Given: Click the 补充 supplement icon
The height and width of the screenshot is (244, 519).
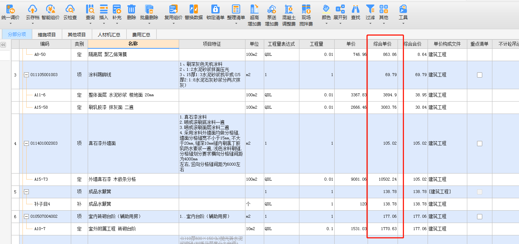Looking at the screenshot, I should pos(117,9).
